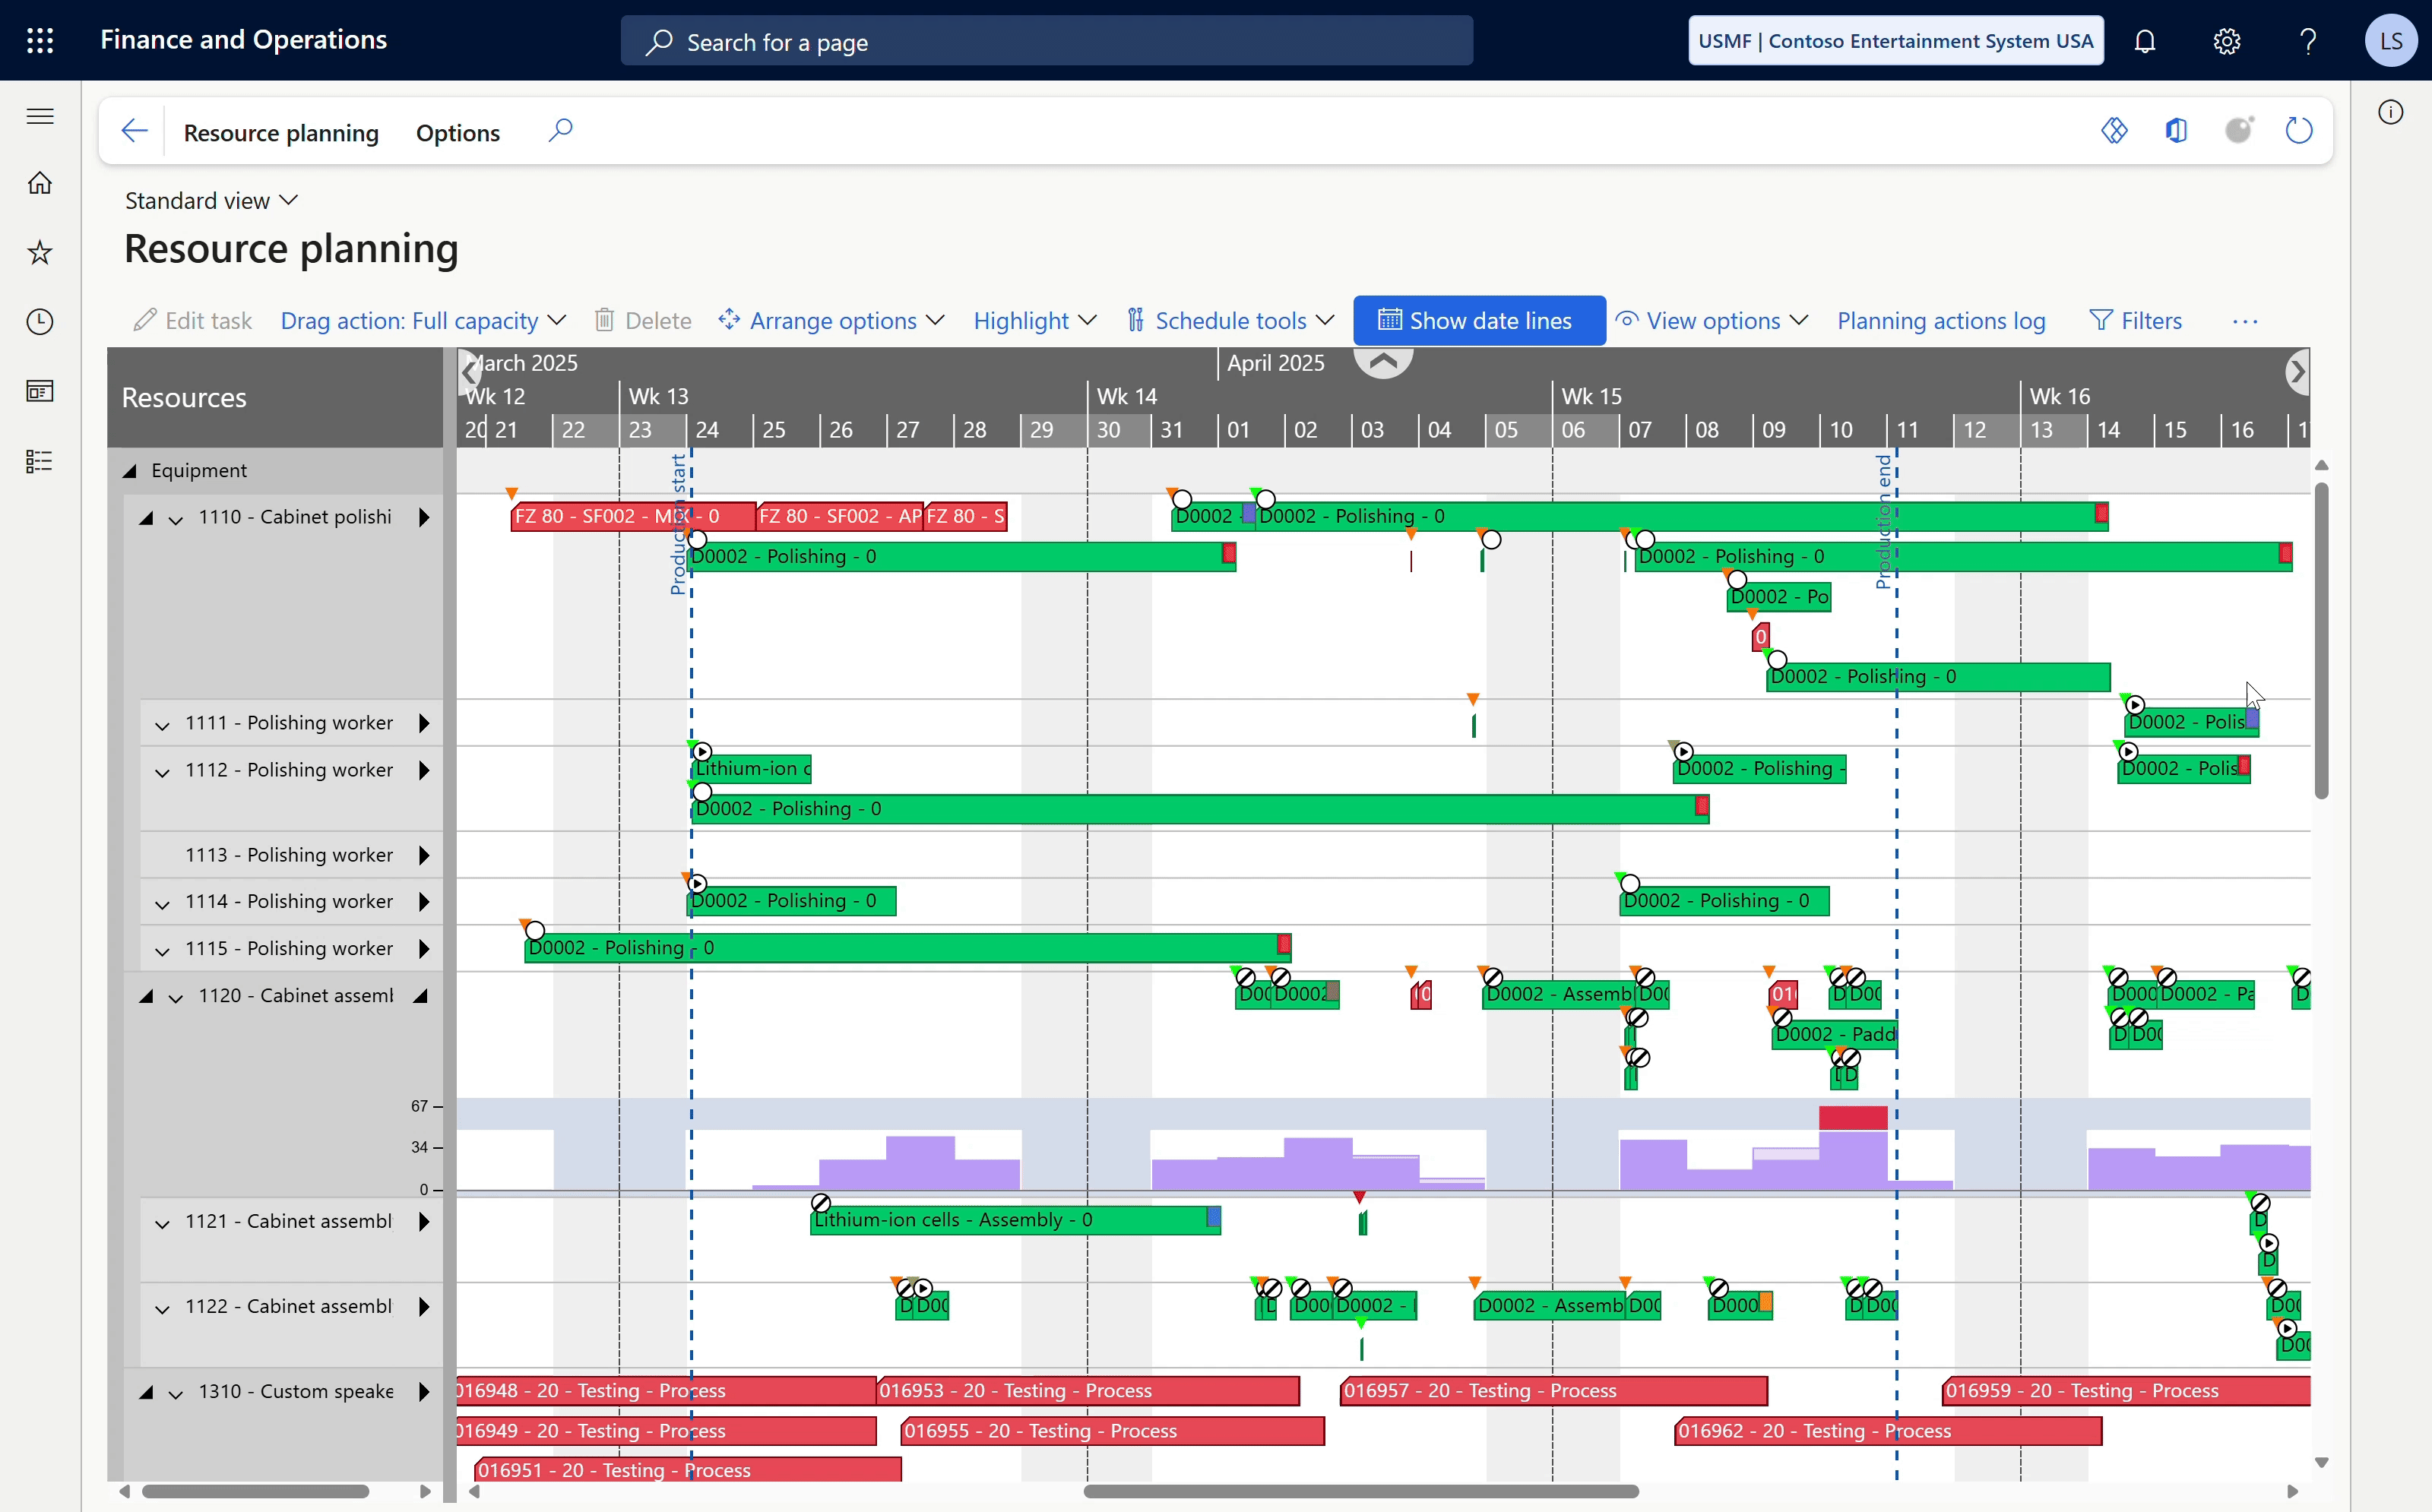Click in the Search for a page field

[x=1046, y=41]
